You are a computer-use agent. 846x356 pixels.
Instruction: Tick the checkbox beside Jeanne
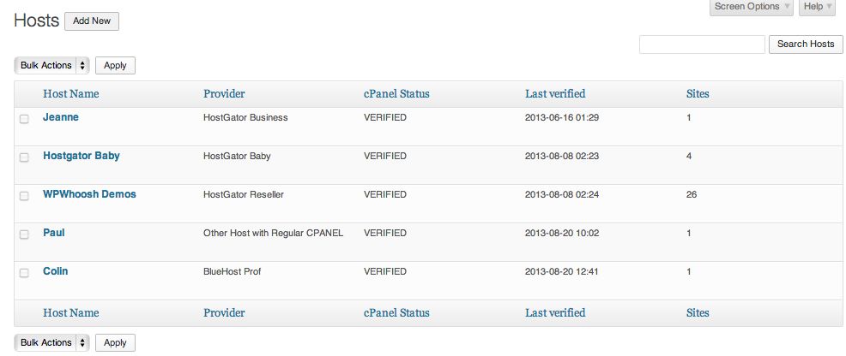[x=24, y=119]
